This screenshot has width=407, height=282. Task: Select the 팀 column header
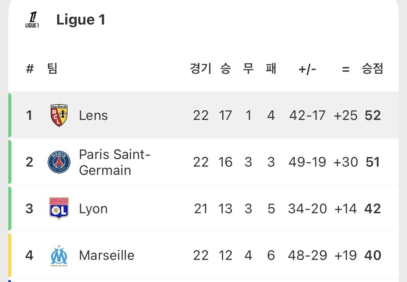(x=52, y=69)
